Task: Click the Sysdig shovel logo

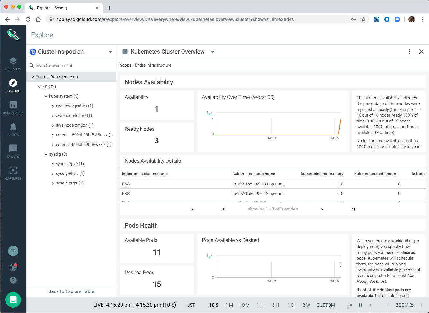Action: coord(13,35)
